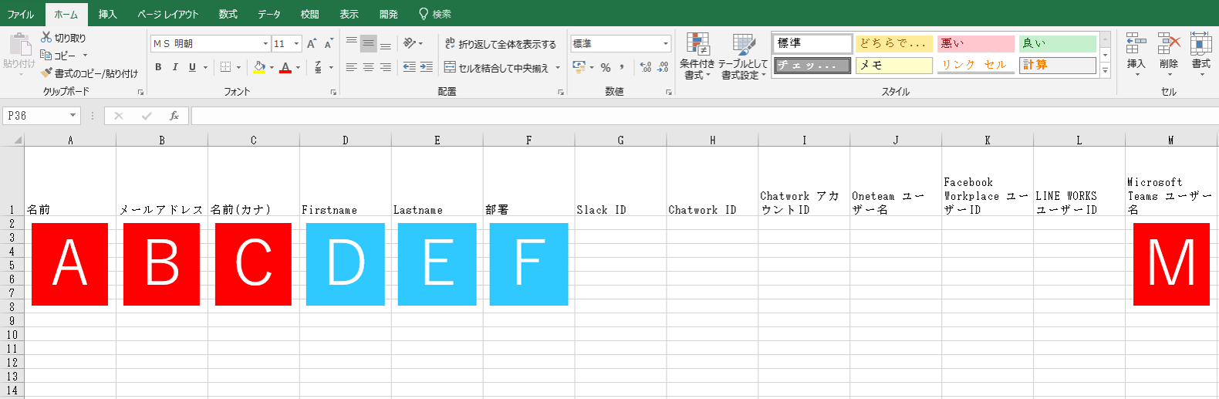Toggle middle vertical alignment

pyautogui.click(x=369, y=43)
